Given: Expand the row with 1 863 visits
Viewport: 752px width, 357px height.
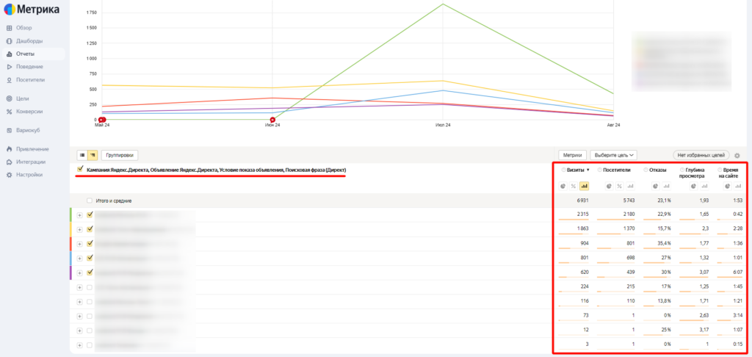Looking at the screenshot, I should coord(79,229).
